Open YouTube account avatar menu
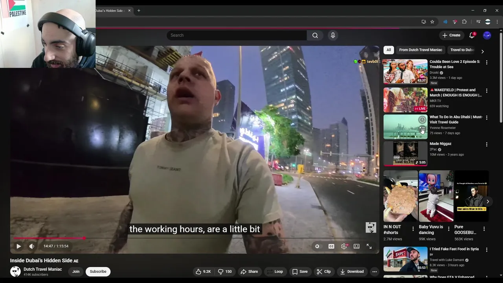 point(487,35)
